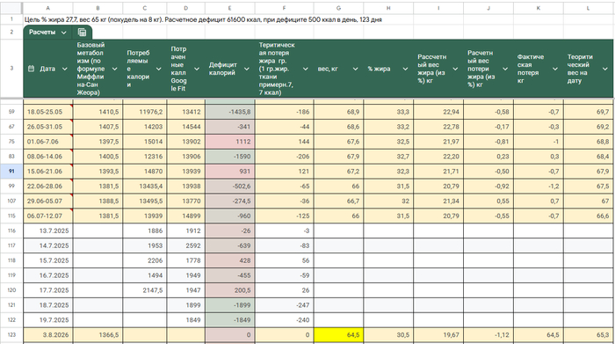Open the Фактическая потеря кг column dropdown
This screenshot has height=344, width=615.
coord(555,69)
